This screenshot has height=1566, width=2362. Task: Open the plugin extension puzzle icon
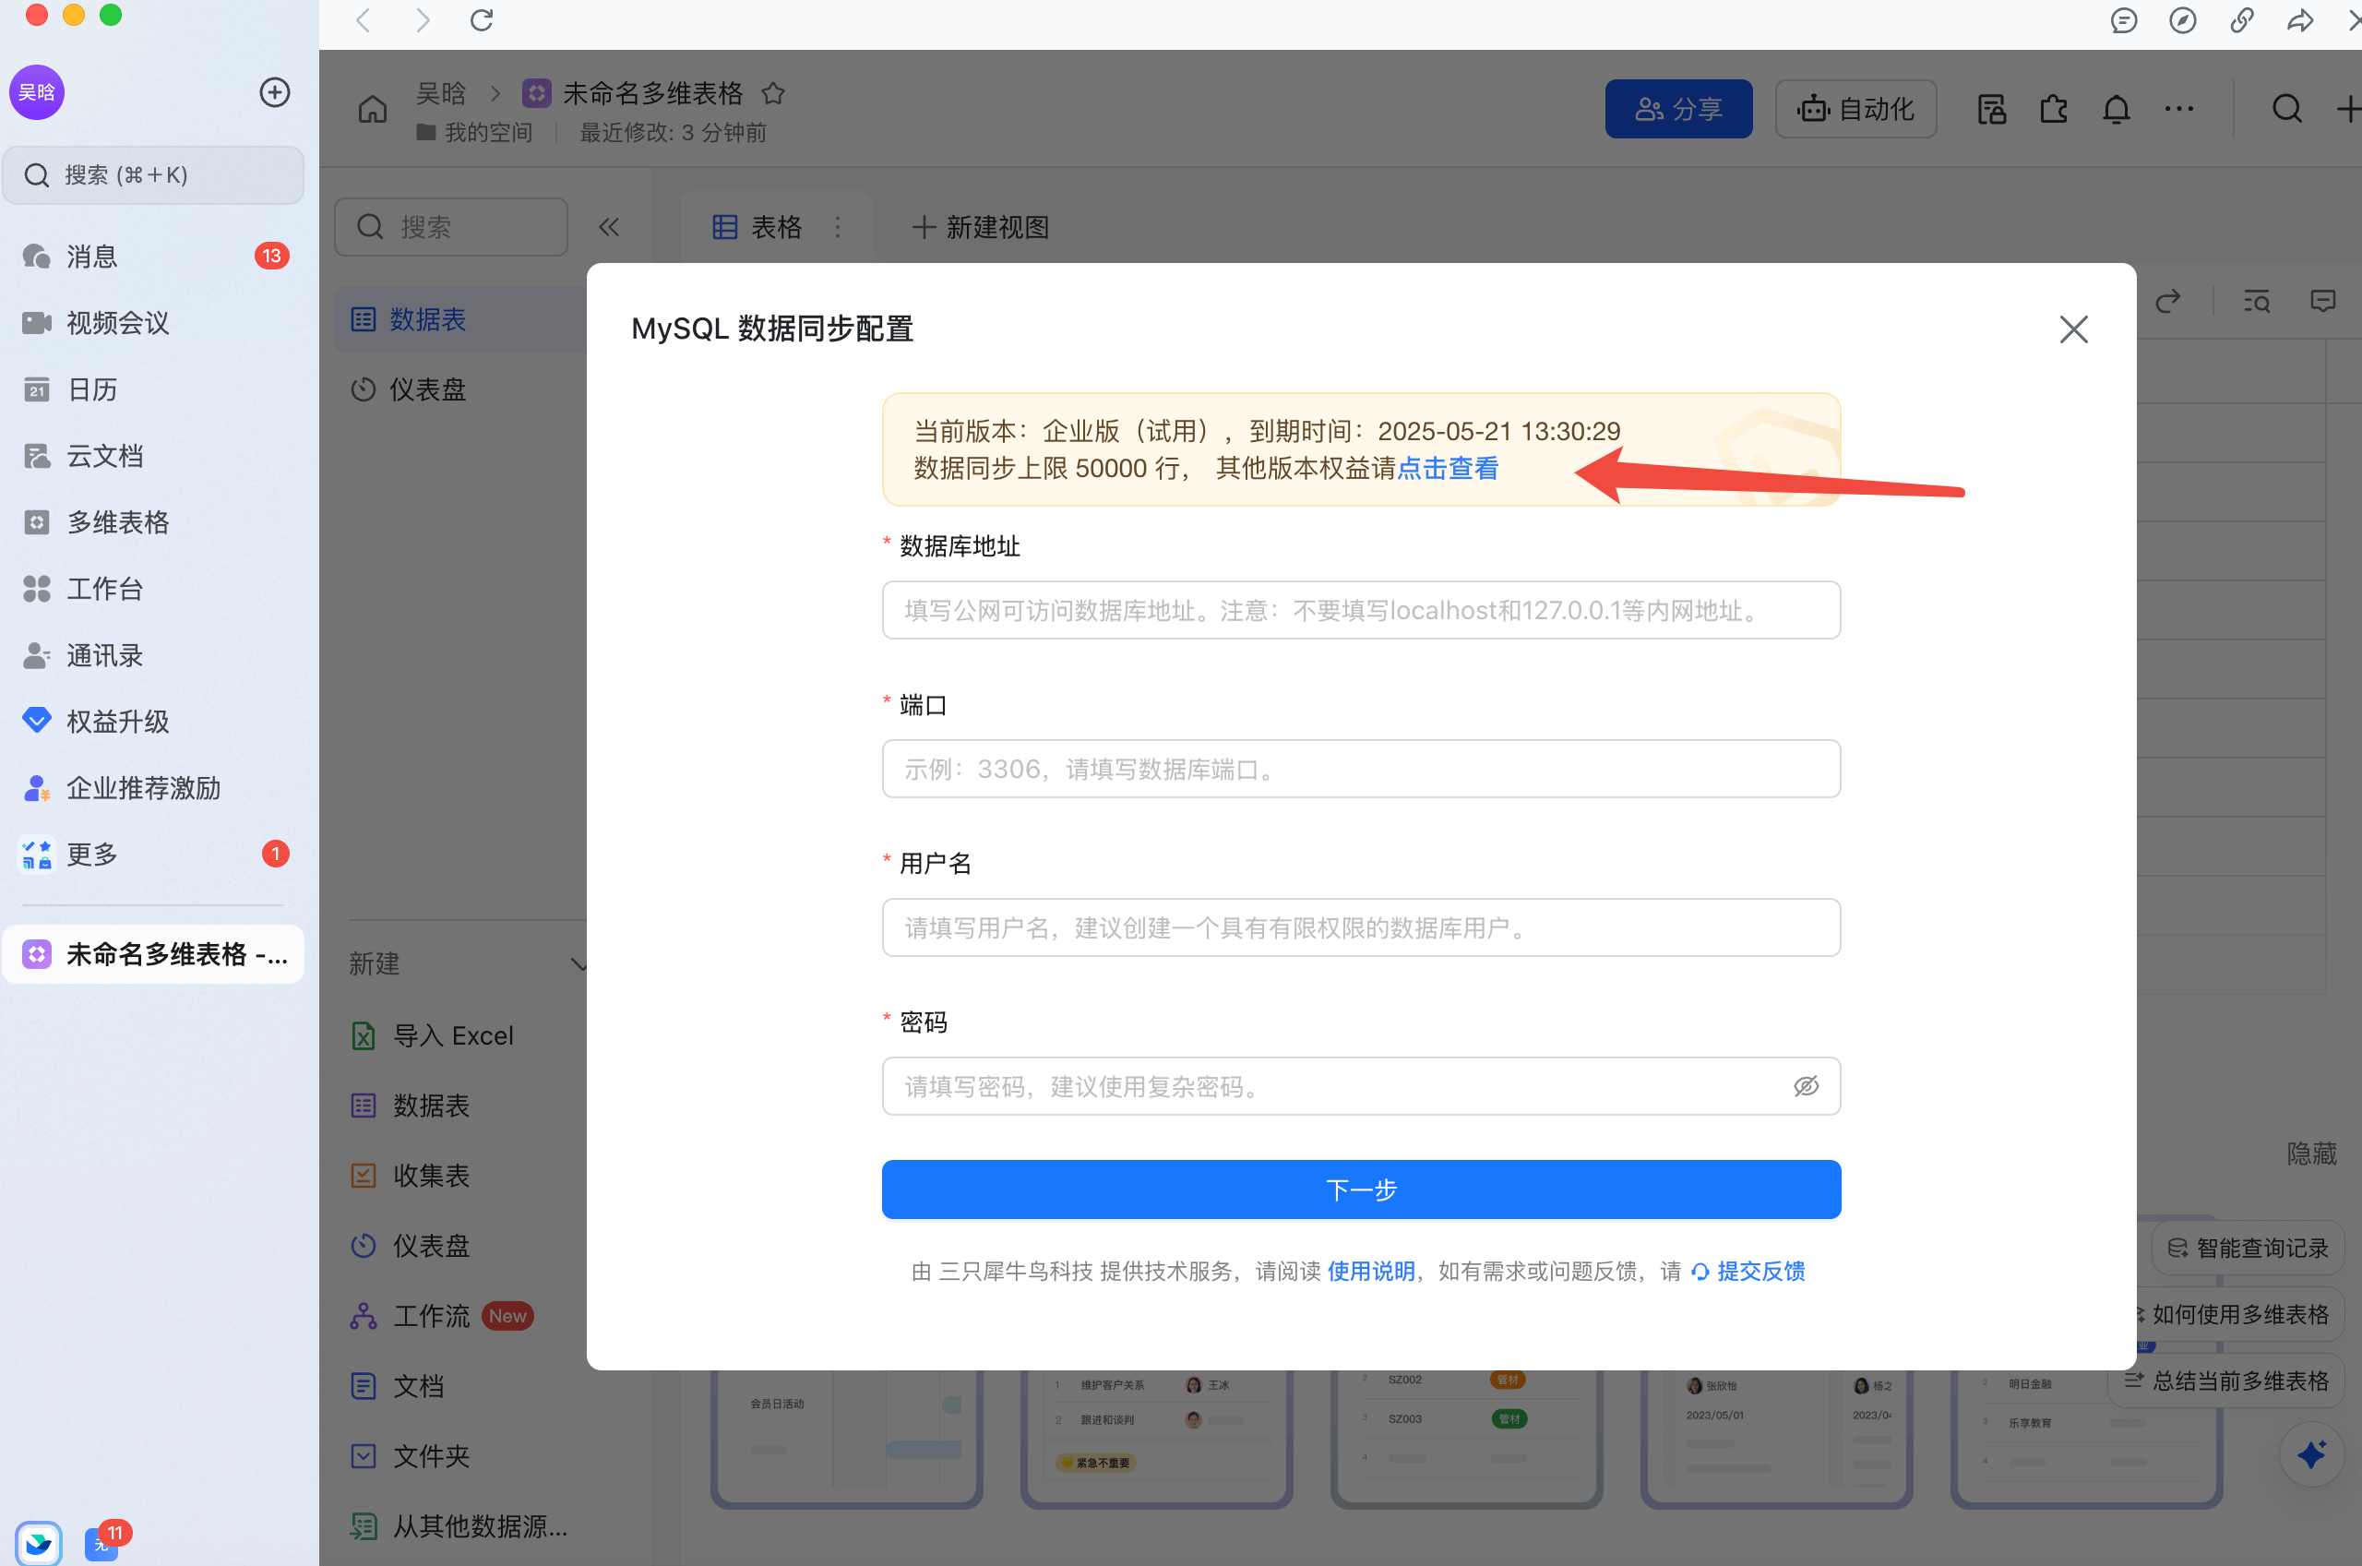click(x=2053, y=109)
